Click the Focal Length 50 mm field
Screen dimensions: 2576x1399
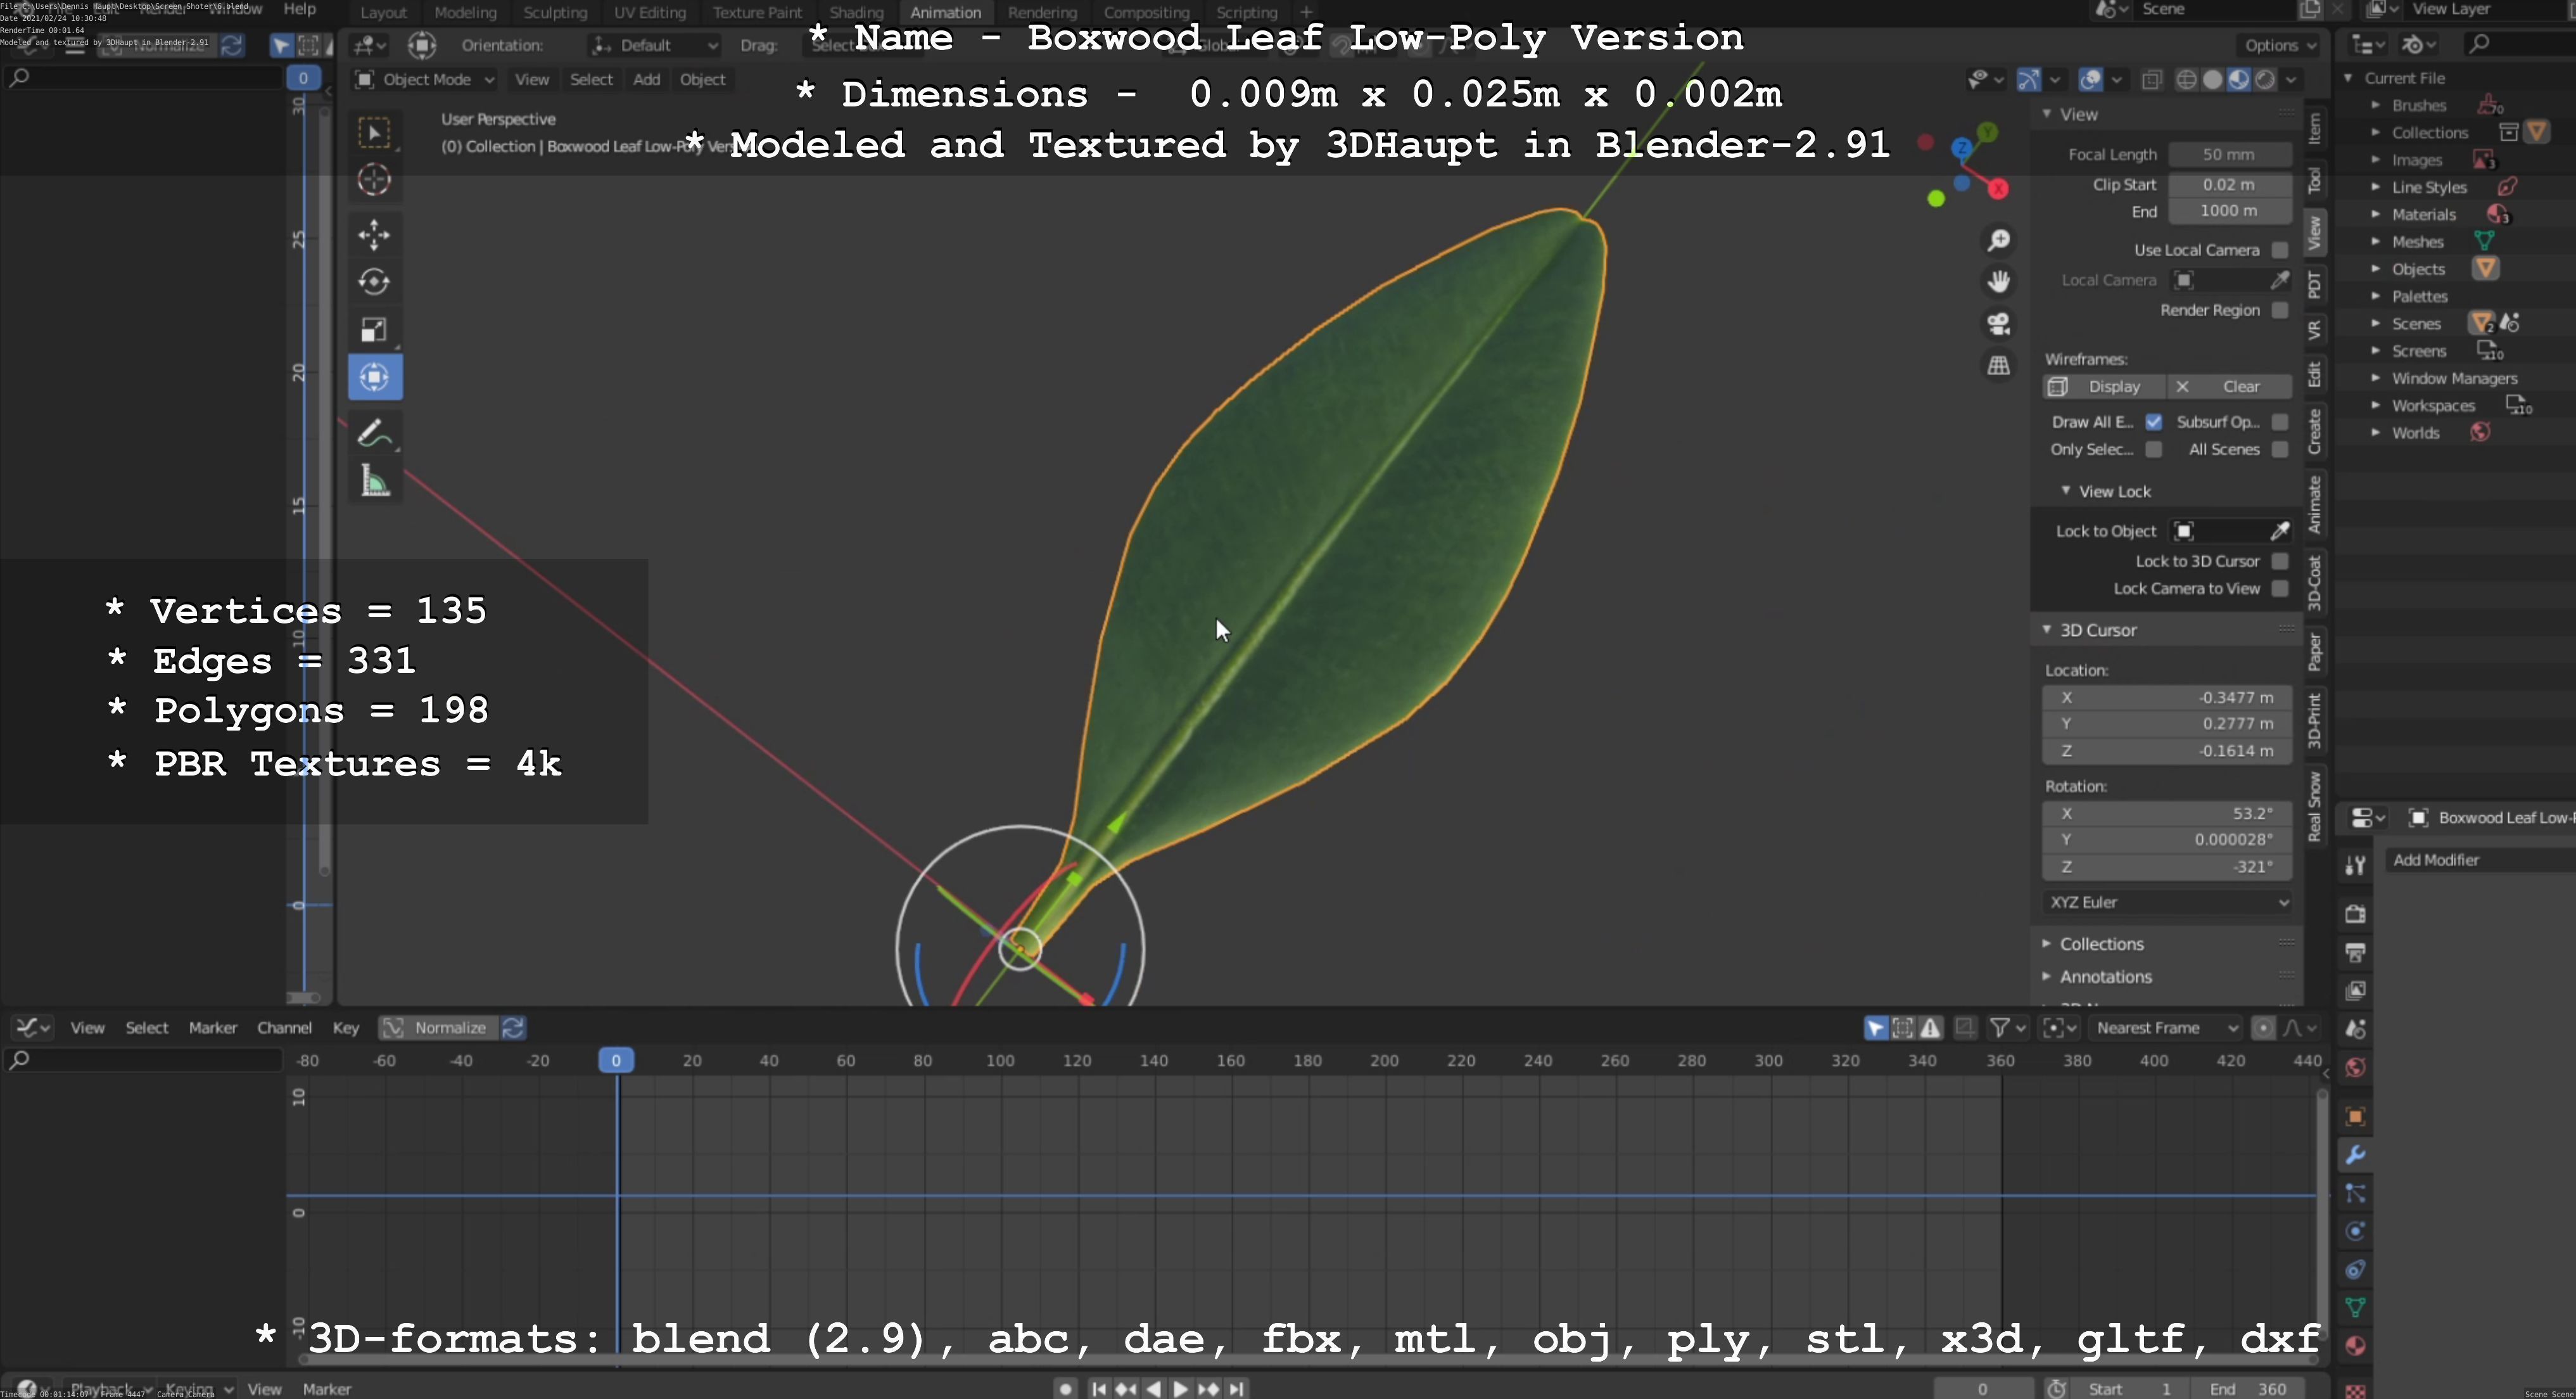tap(2229, 155)
